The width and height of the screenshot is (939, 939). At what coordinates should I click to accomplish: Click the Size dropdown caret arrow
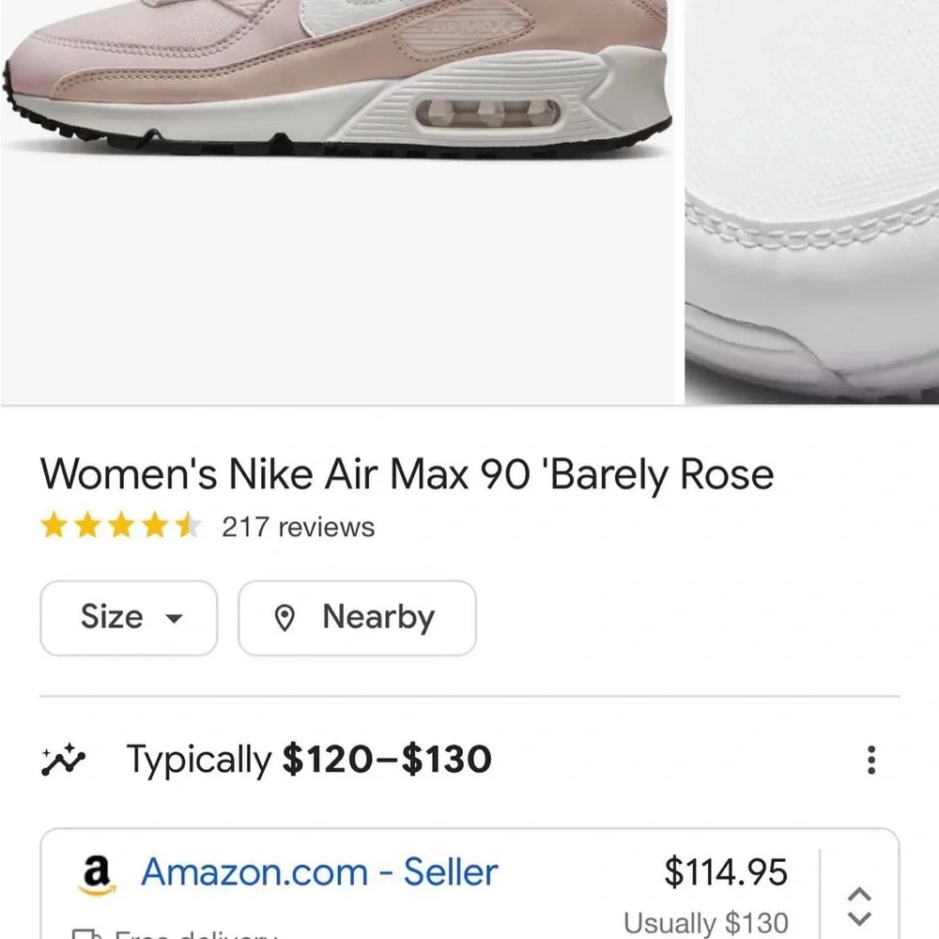coord(175,620)
